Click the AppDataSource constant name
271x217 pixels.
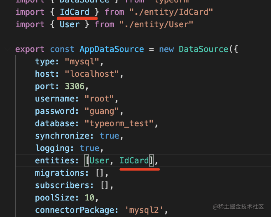tap(112, 49)
